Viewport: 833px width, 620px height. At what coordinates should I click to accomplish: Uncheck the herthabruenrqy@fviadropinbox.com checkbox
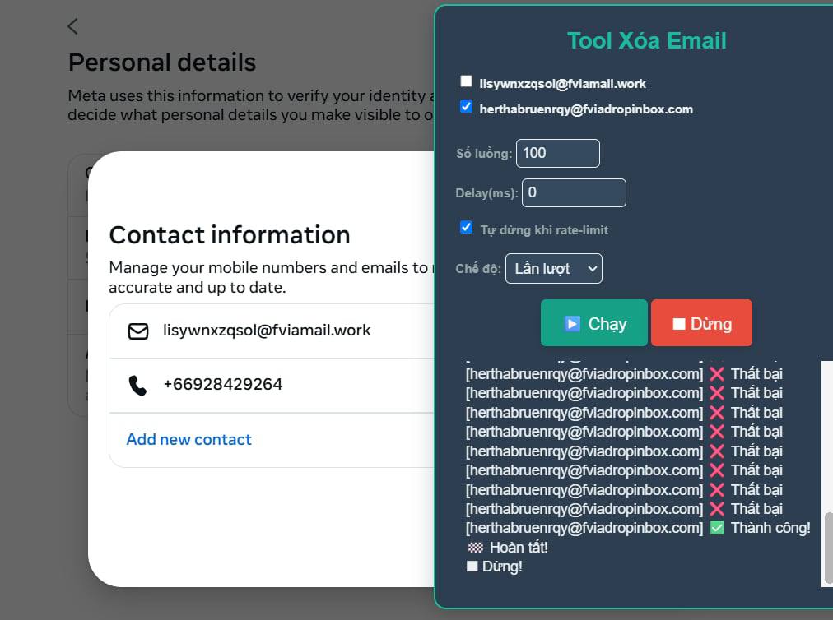(467, 107)
